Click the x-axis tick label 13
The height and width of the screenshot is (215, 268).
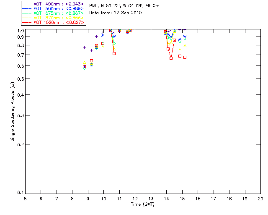click(x=151, y=199)
